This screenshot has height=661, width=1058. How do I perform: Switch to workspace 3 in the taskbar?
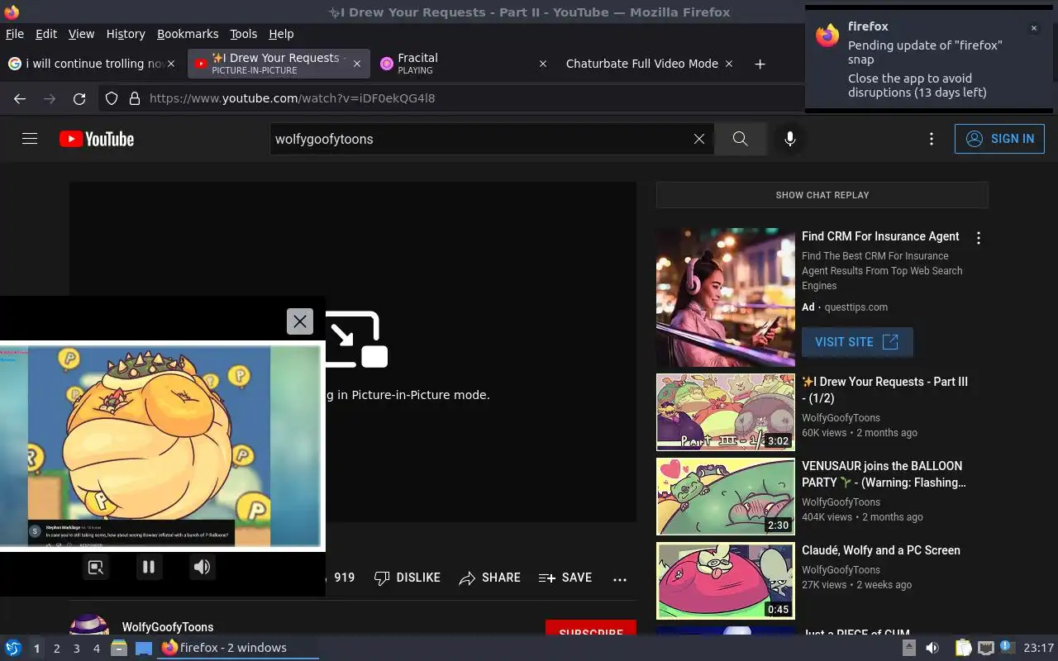(76, 649)
